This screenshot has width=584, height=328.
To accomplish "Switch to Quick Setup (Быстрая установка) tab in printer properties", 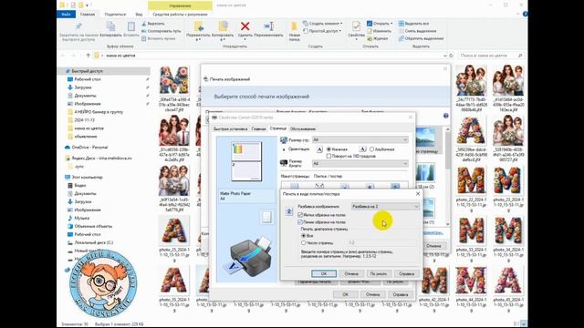I will point(230,128).
